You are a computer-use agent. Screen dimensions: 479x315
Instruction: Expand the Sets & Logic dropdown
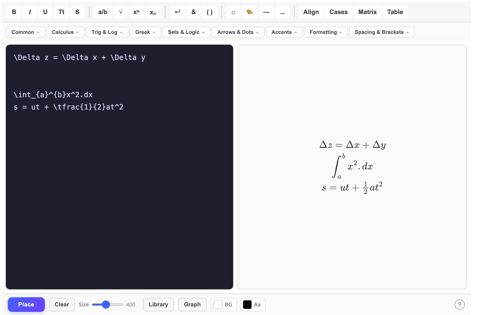(186, 32)
